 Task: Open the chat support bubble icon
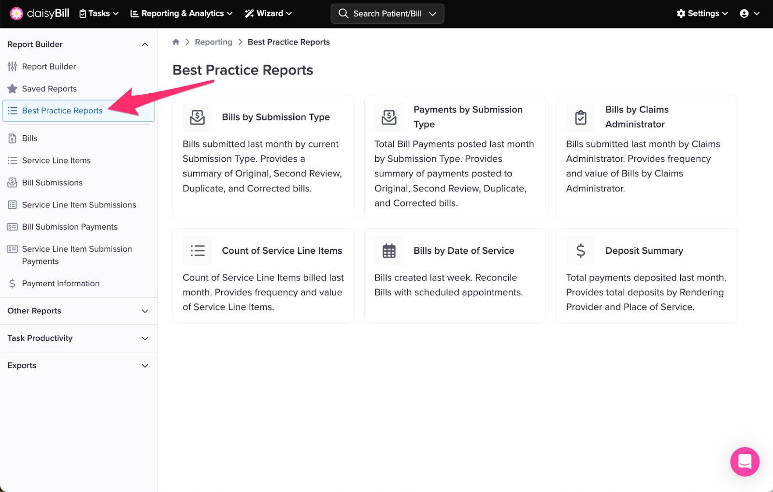point(744,462)
